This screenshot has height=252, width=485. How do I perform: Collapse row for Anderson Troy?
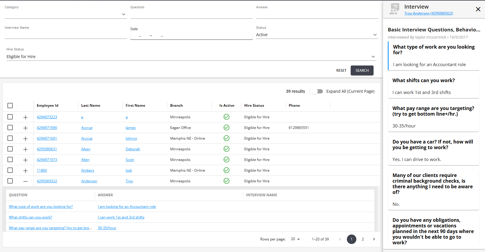pos(25,181)
